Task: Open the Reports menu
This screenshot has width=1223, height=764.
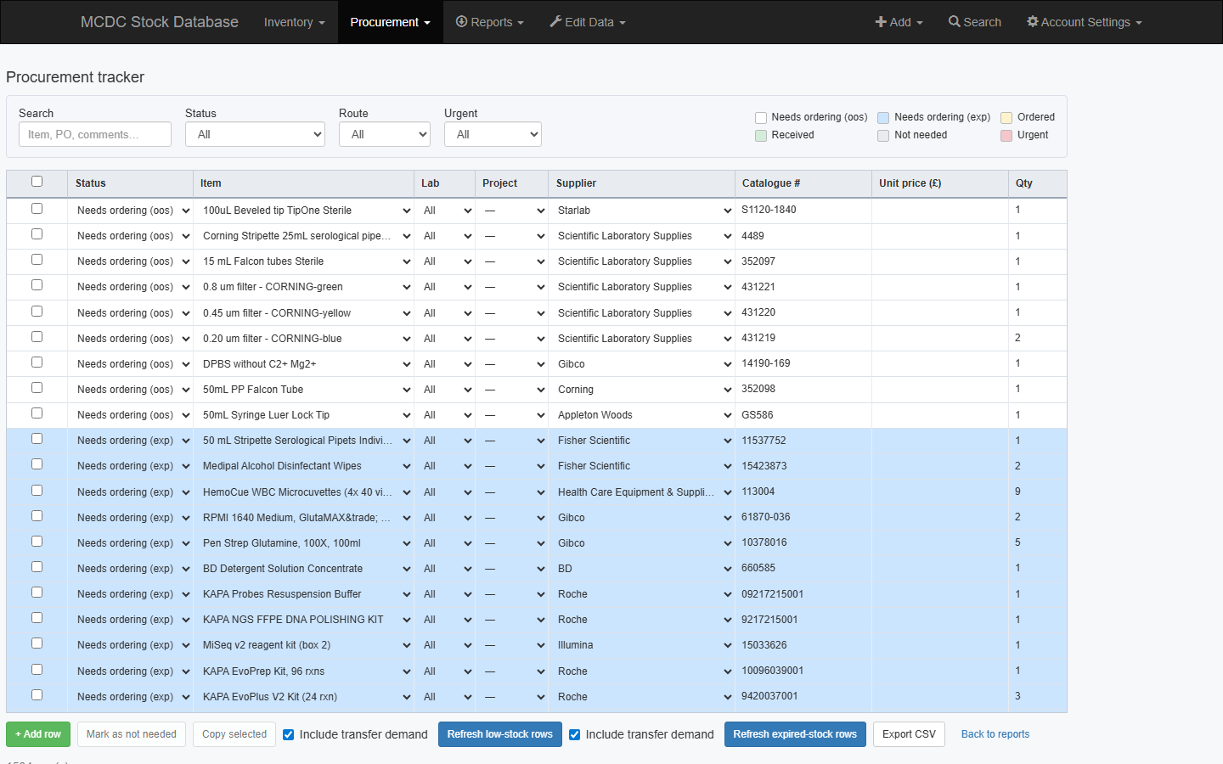Action: pos(489,22)
